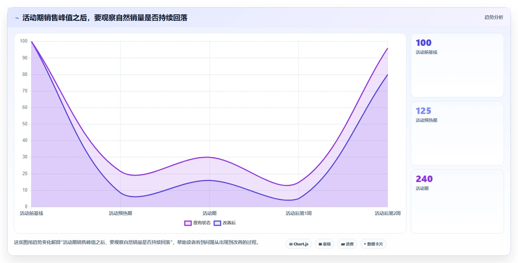Click 改善后 line point at 活动期
The width and height of the screenshot is (518, 263).
tap(209, 180)
